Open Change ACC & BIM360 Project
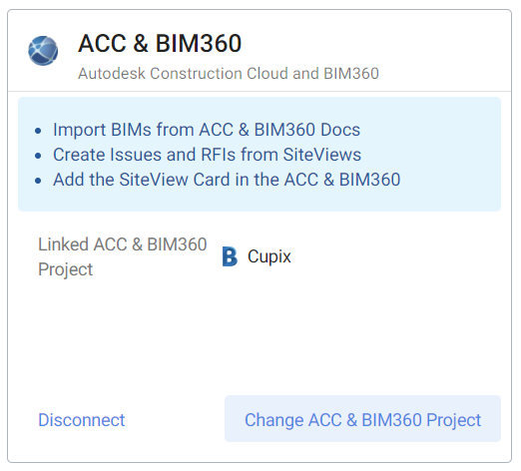521x471 pixels. click(x=362, y=419)
